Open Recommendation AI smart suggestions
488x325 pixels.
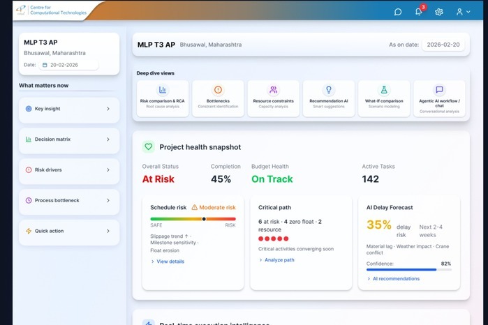click(328, 98)
